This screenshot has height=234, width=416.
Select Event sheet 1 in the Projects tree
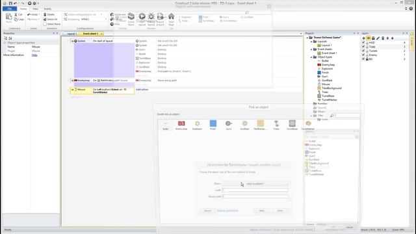tap(330, 53)
